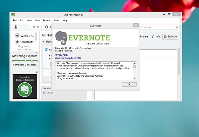Image resolution: width=199 pixels, height=137 pixels.
Task: Click the Present button
Action: pyautogui.click(x=144, y=36)
